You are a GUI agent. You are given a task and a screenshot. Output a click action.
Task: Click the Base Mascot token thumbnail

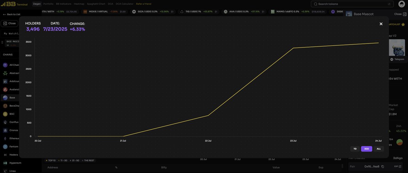[397, 48]
